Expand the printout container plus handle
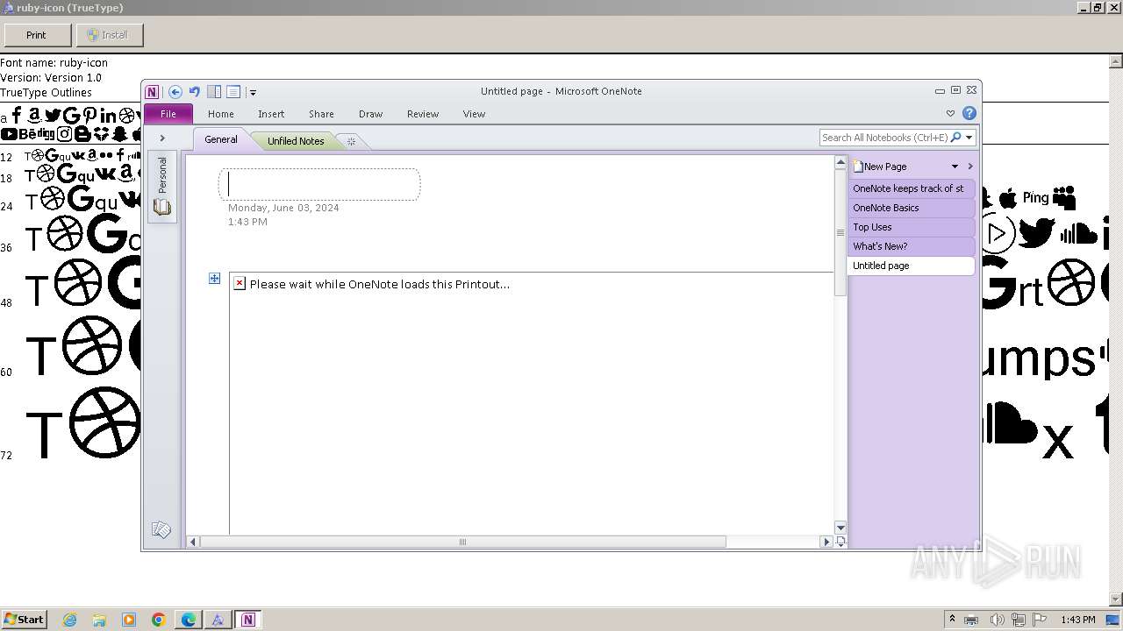The image size is (1123, 631). pyautogui.click(x=214, y=279)
